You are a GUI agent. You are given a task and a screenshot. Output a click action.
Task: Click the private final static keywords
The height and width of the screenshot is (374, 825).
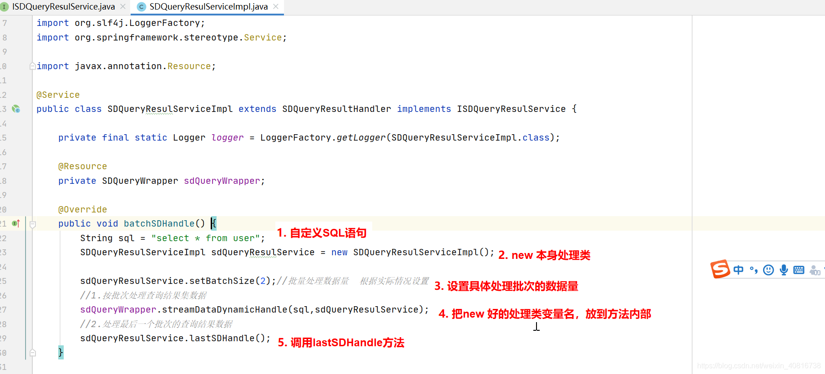point(113,137)
